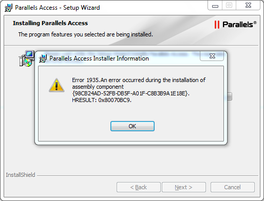Click the Installing Parallels Access heading
The image size is (264, 201).
click(x=50, y=23)
